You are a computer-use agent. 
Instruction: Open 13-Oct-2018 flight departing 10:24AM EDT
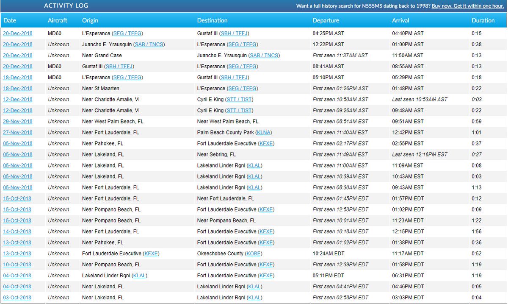click(x=17, y=254)
